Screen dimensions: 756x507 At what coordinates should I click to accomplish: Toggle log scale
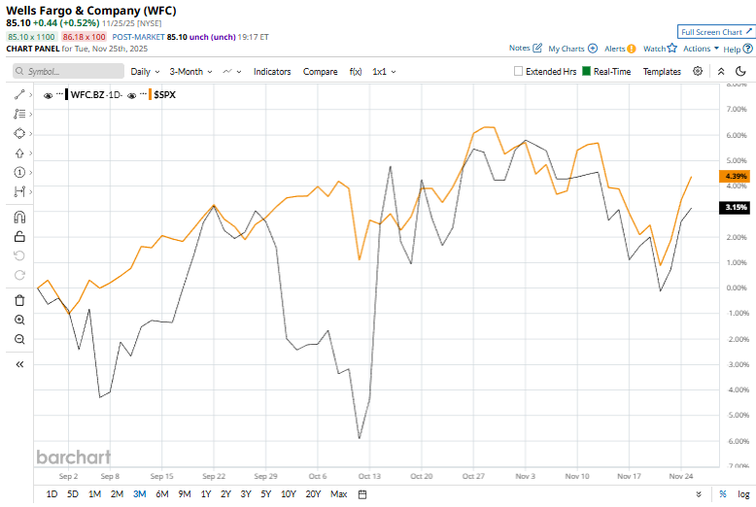(x=743, y=494)
